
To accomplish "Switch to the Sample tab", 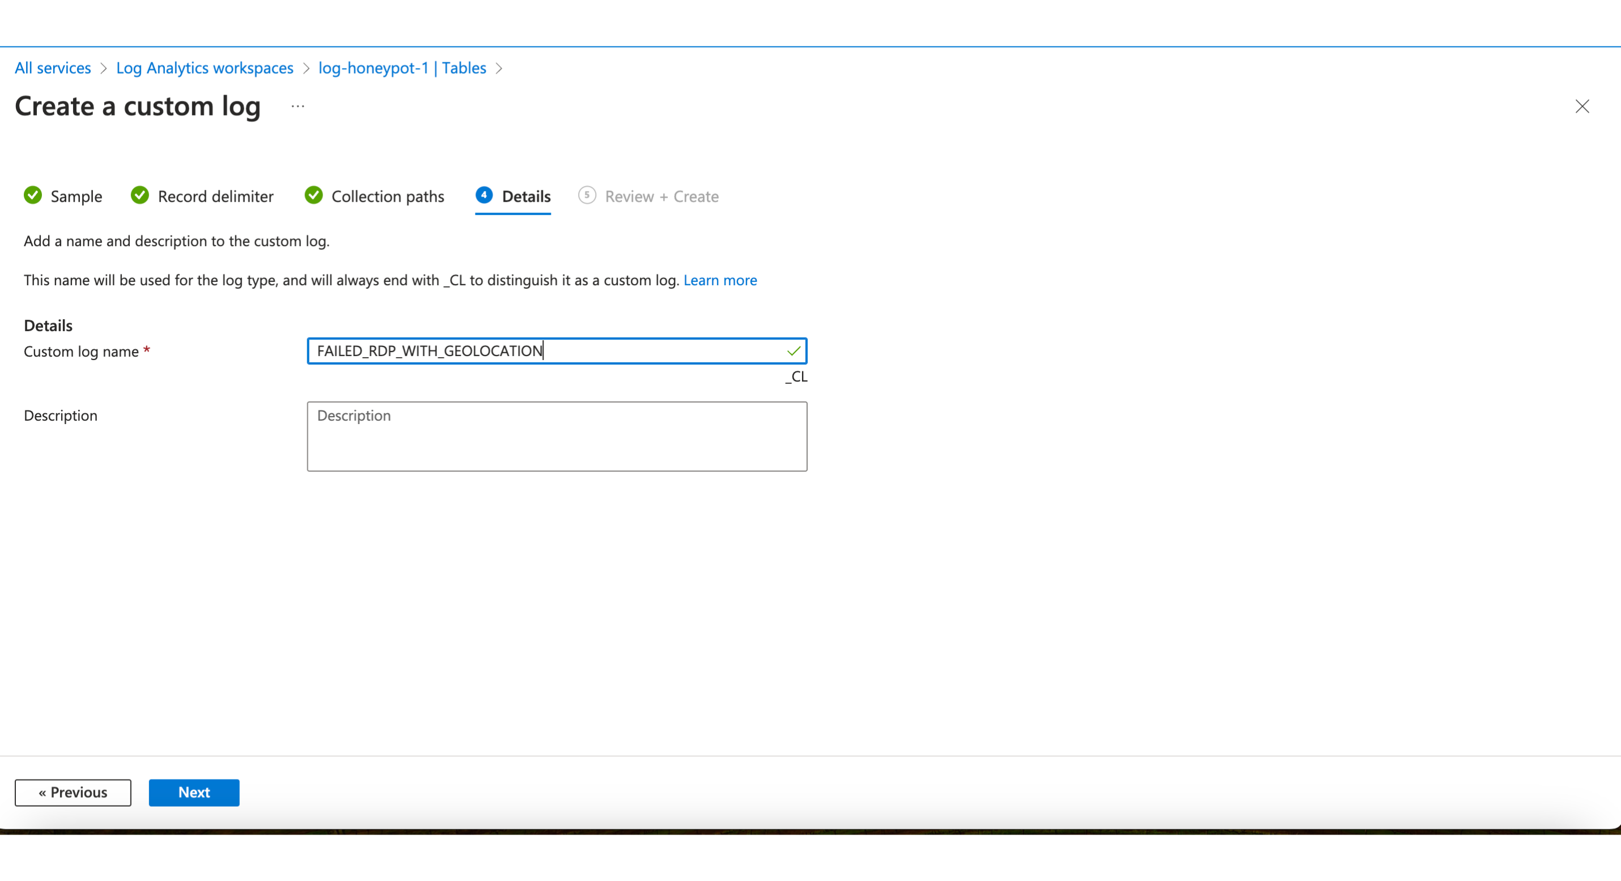I will point(76,196).
